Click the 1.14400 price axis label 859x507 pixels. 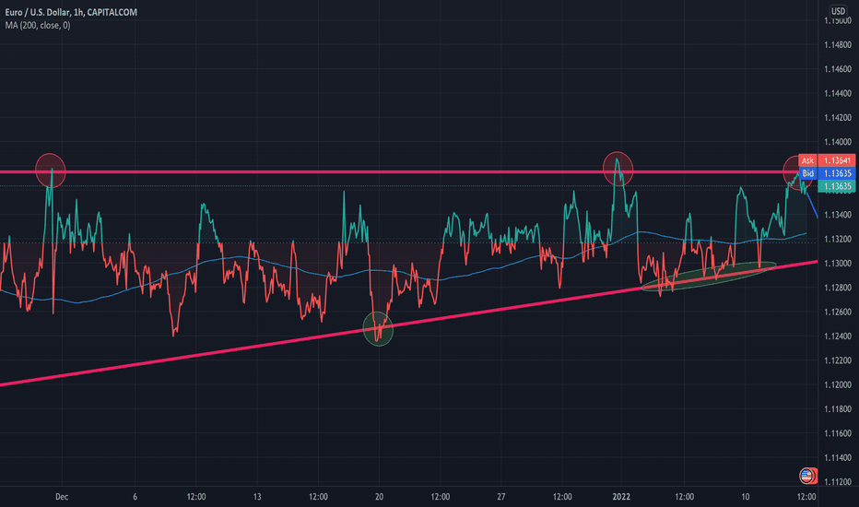pos(838,93)
